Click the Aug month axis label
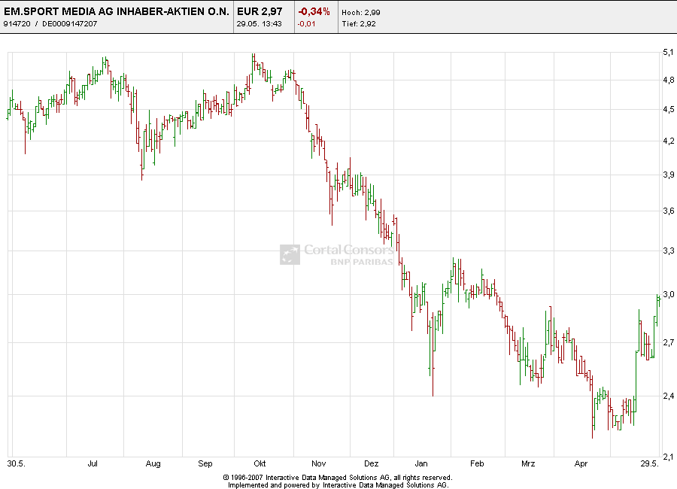 (153, 463)
